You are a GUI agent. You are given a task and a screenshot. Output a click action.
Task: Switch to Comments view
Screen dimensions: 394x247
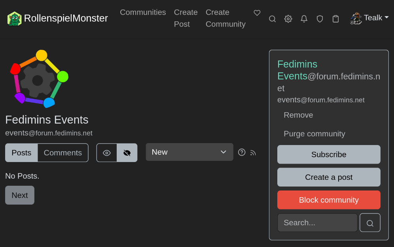click(63, 153)
